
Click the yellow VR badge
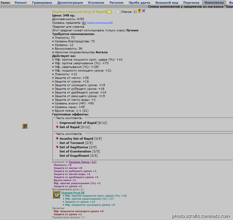[x=109, y=12]
